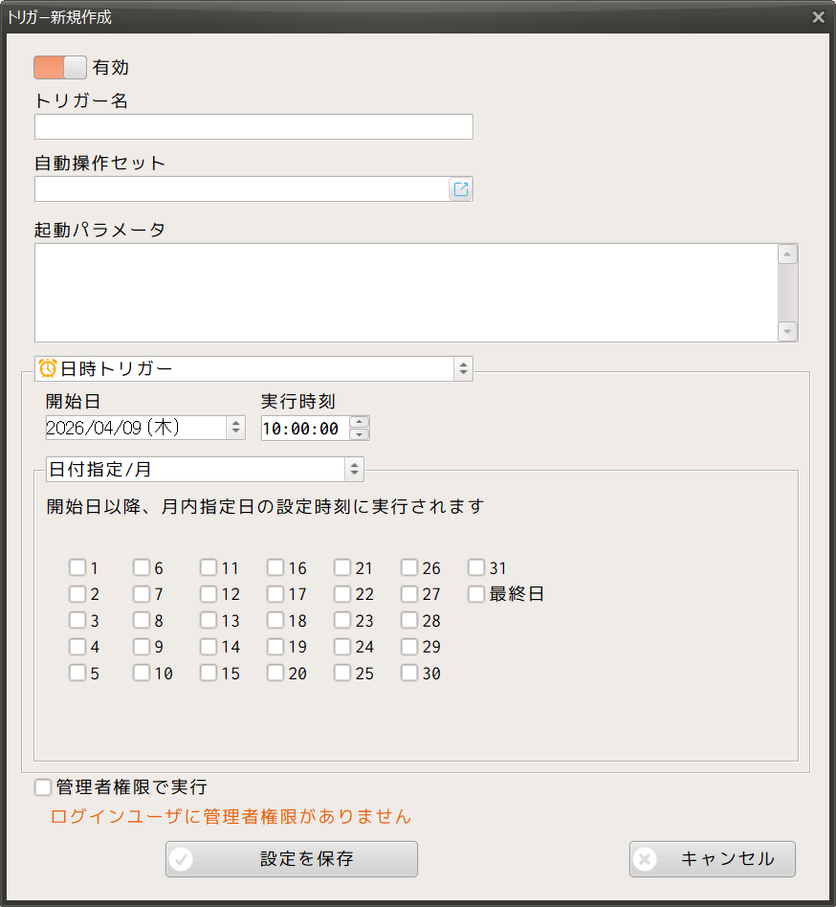Open the automation set browse icon

coord(461,189)
